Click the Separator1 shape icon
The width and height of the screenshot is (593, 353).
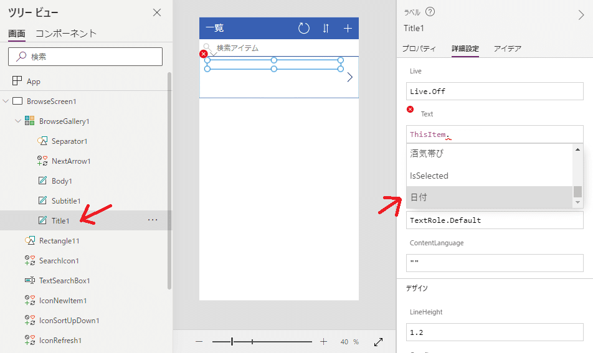point(42,141)
